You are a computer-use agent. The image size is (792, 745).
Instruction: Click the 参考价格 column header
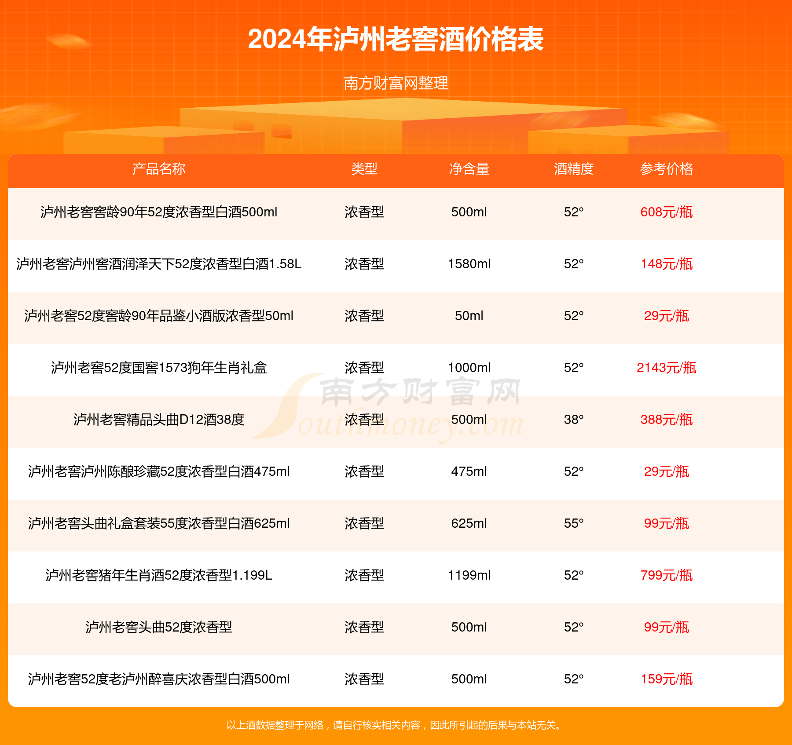[x=667, y=169]
